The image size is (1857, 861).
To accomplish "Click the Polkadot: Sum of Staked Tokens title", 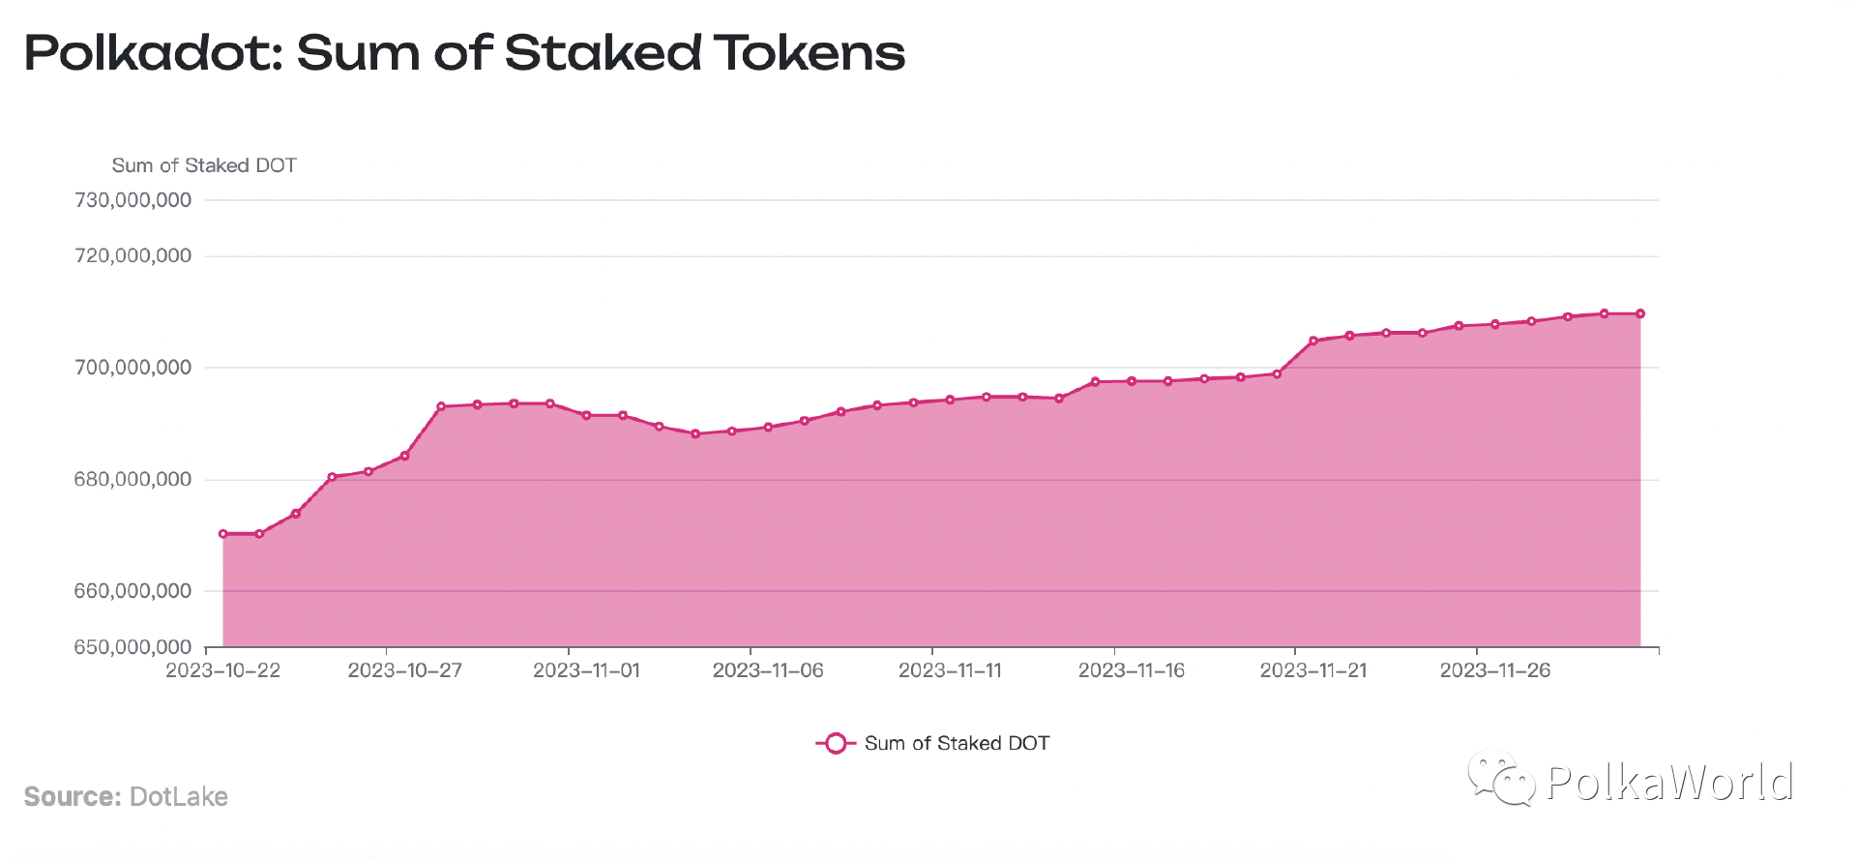I will (464, 52).
